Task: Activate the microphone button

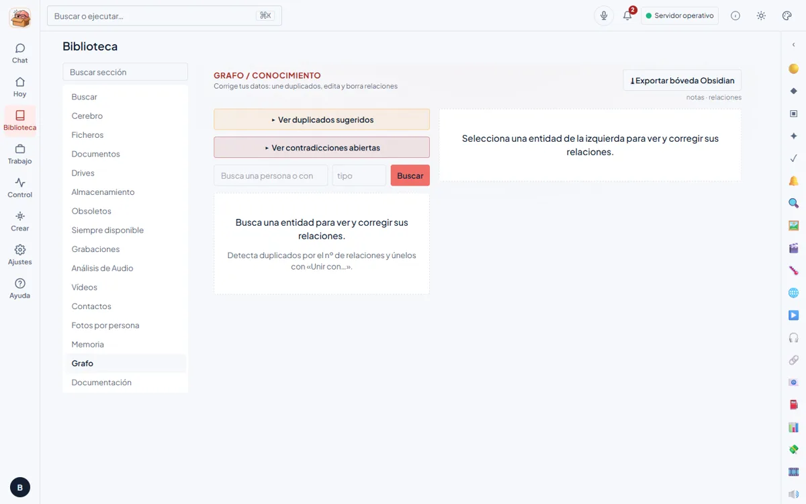Action: coord(604,15)
